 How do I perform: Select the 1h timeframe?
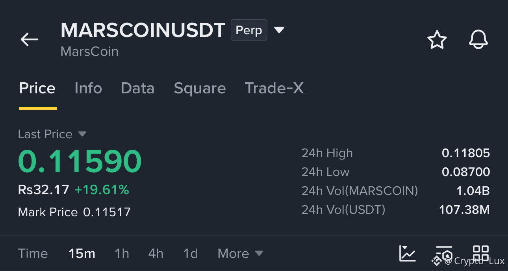click(x=122, y=254)
